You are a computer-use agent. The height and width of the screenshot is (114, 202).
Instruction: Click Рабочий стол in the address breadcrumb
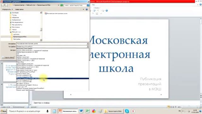(x=31, y=5)
